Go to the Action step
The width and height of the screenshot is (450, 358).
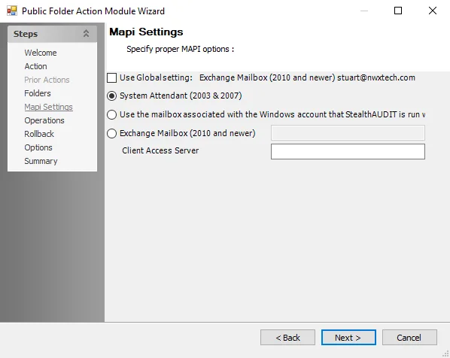click(x=35, y=66)
